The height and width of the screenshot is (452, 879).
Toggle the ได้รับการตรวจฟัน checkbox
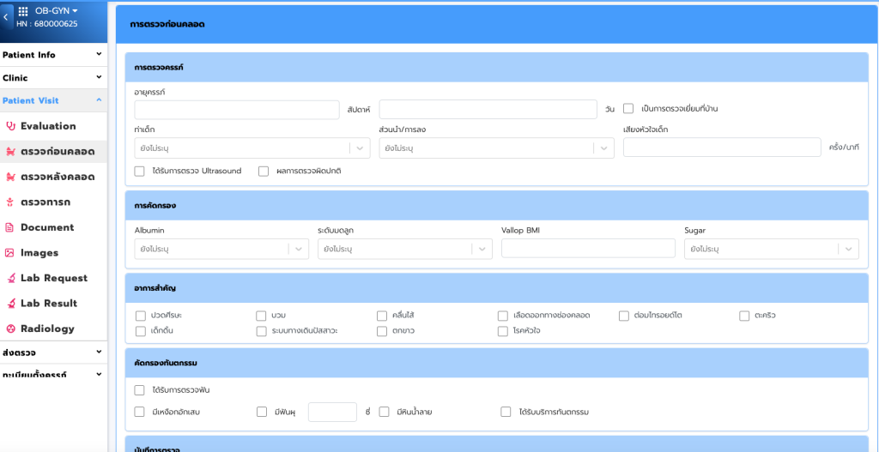(x=140, y=390)
